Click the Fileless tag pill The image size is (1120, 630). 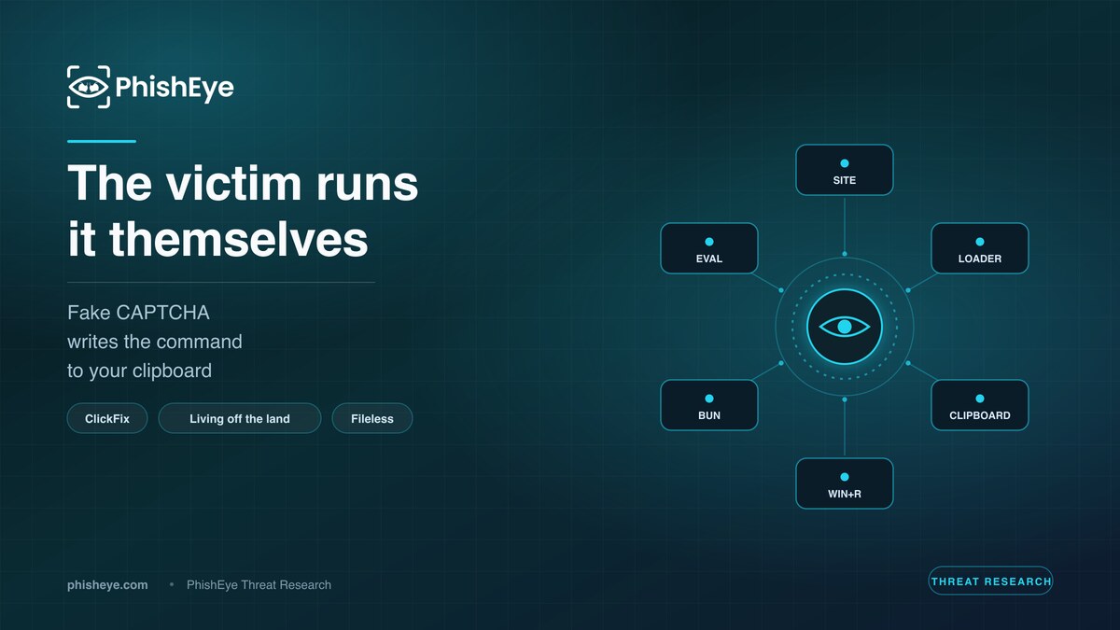pyautogui.click(x=372, y=418)
